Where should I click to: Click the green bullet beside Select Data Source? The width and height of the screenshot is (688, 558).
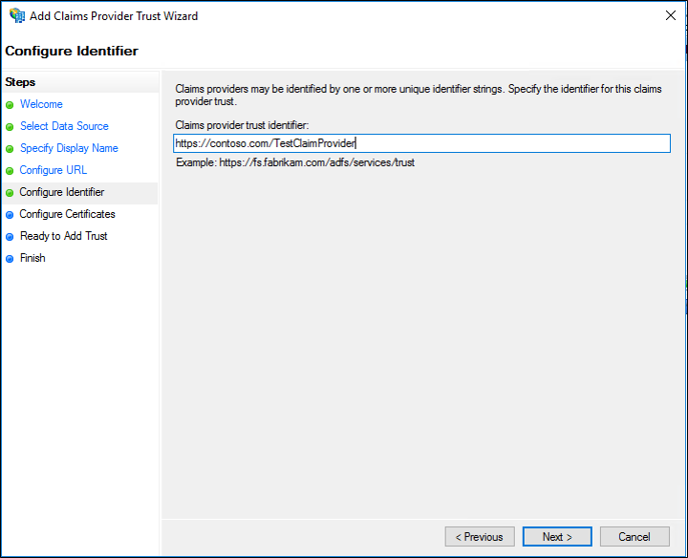click(x=10, y=127)
